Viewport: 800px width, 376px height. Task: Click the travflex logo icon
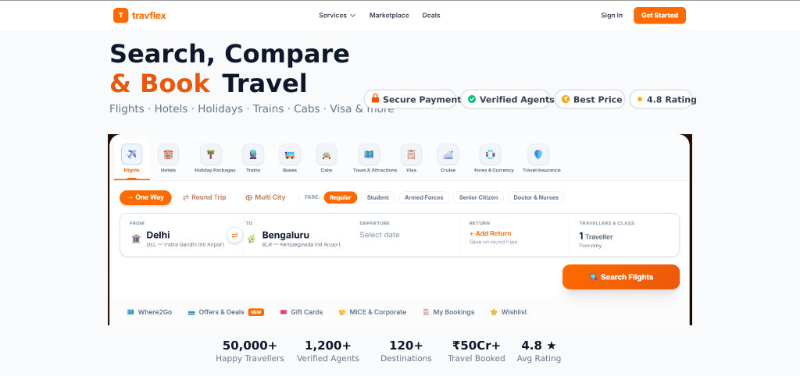coord(120,16)
